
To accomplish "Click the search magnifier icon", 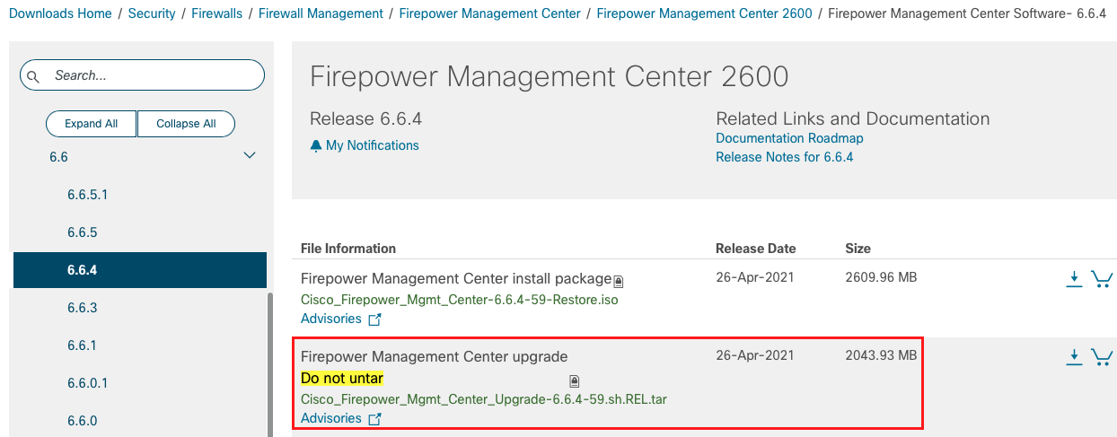I will (x=33, y=77).
